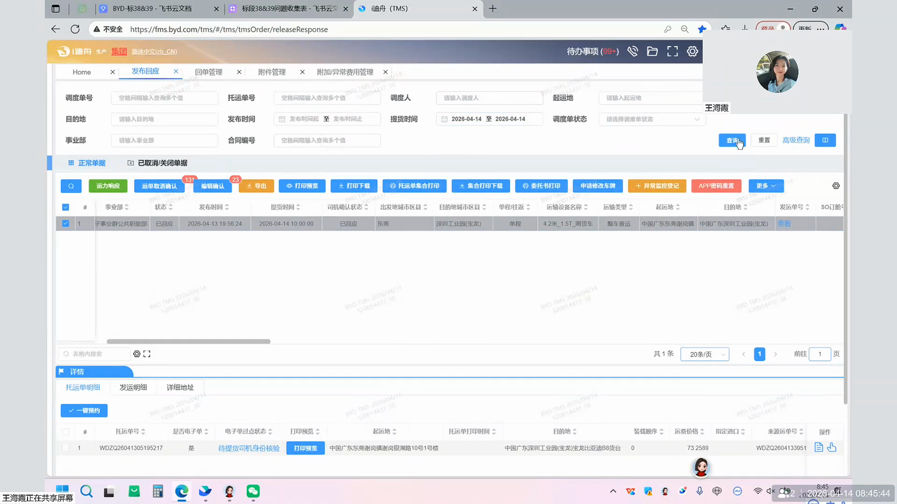
Task: Open the 20条/页 page size dropdown
Action: [x=705, y=354]
